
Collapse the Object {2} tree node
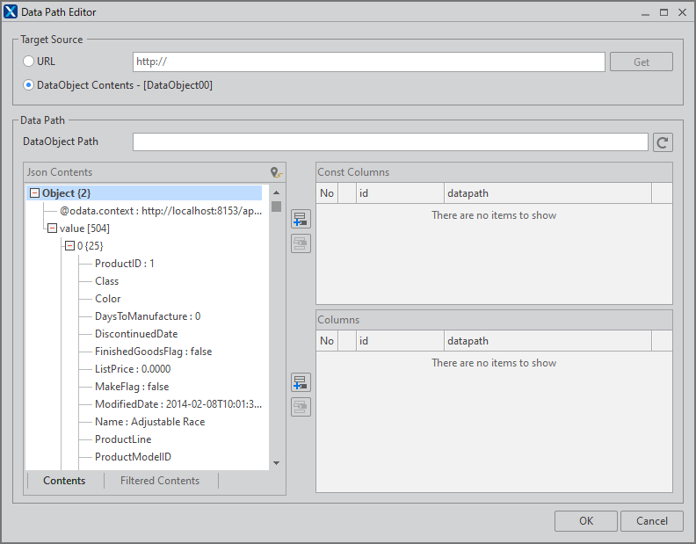pos(34,193)
